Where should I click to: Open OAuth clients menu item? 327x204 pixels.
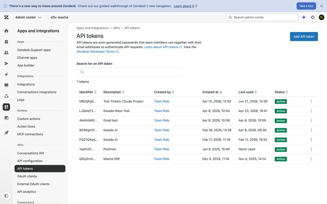(x=27, y=176)
